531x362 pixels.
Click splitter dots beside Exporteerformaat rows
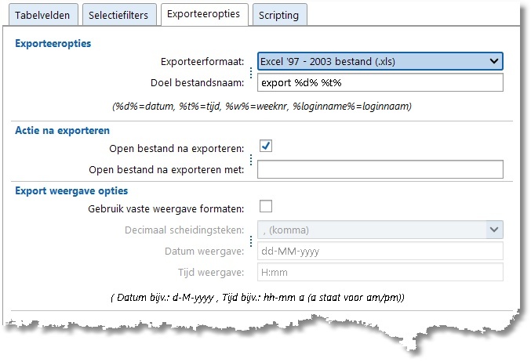(x=251, y=72)
